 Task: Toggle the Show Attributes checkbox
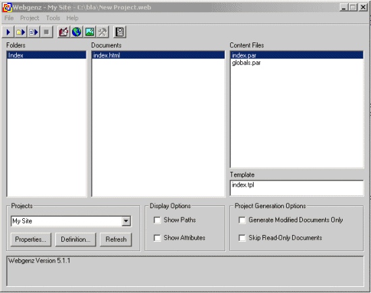157,238
